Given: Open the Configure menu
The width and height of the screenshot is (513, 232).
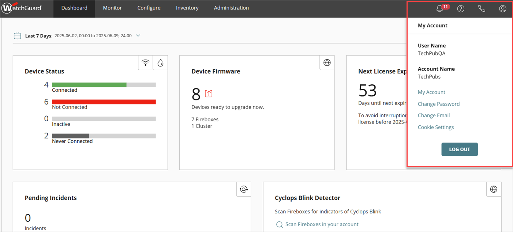Looking at the screenshot, I should point(149,8).
